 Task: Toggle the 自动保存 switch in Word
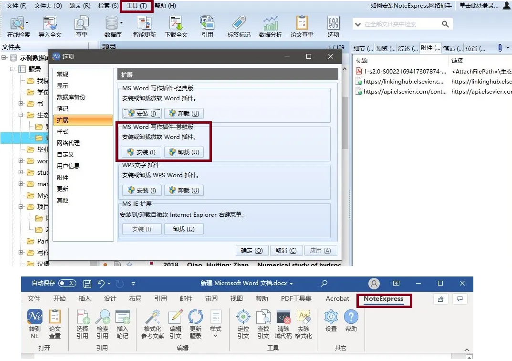coord(67,283)
